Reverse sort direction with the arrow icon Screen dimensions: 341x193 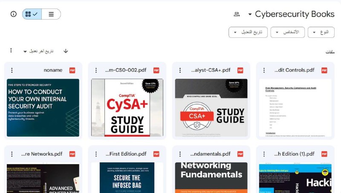tap(66, 51)
